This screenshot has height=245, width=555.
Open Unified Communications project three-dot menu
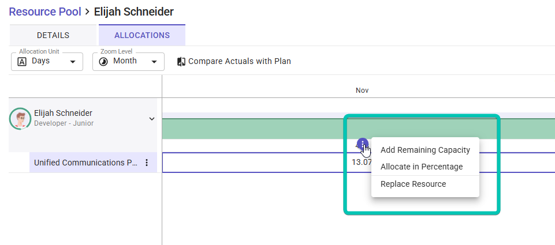tap(147, 163)
